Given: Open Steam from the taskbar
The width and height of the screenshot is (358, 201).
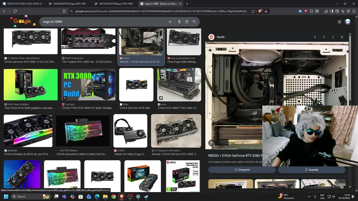Looking at the screenshot, I should pyautogui.click(x=146, y=197).
